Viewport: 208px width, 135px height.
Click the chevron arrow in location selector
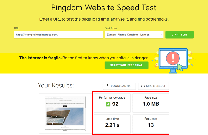point(160,35)
